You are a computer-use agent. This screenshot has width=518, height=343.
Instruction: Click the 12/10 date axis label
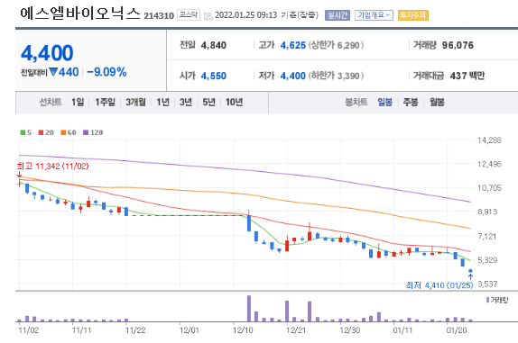coord(243,330)
